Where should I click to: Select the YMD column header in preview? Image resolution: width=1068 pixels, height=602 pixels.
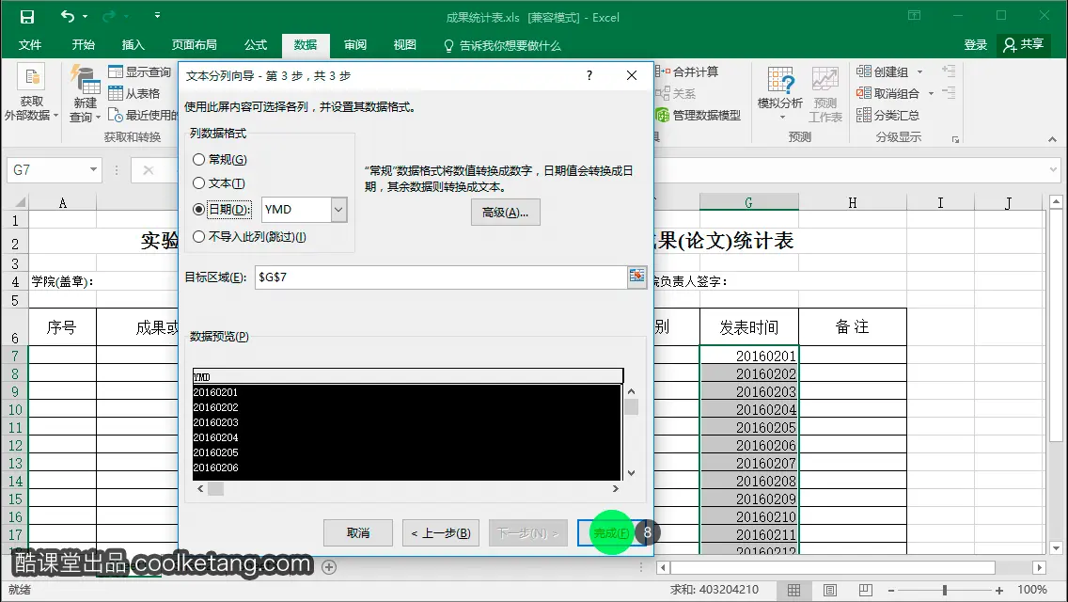(x=407, y=376)
